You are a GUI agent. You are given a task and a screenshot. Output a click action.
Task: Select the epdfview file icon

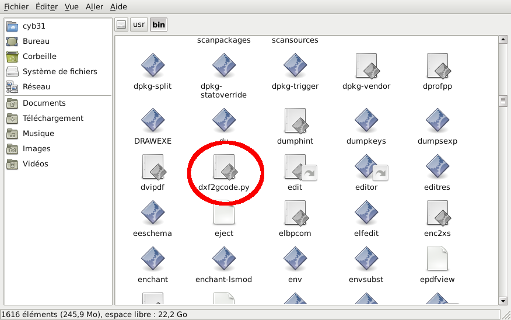[437, 259]
